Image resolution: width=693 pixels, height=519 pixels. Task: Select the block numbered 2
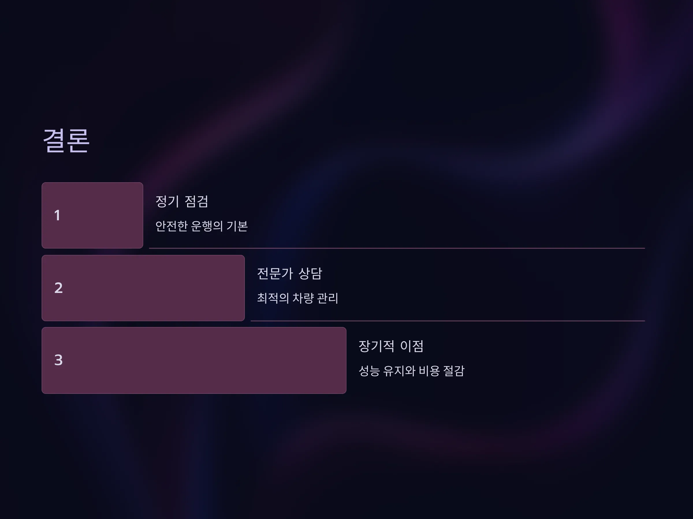click(x=143, y=288)
